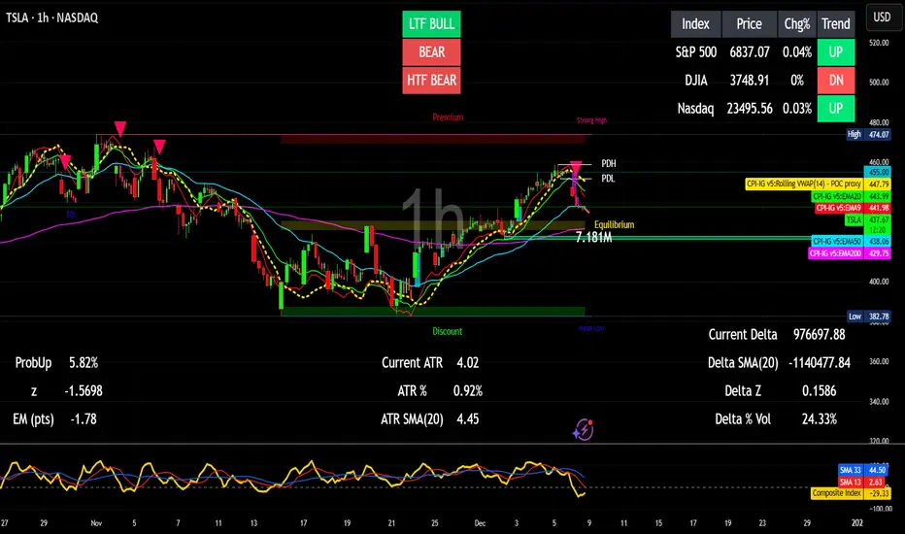Click the EMA200 magenta price label
Screen dimensions: 905x534
click(x=849, y=253)
